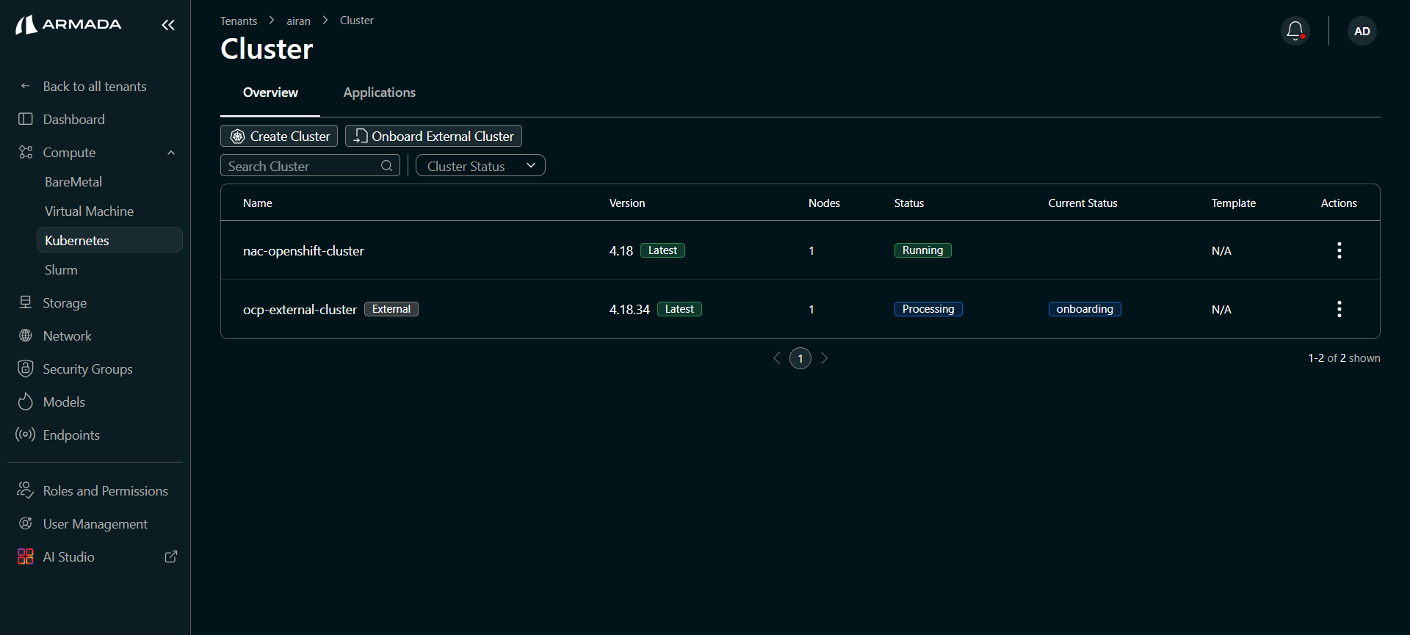Collapse the sidebar with double chevron icon
This screenshot has height=635, width=1410.
pyautogui.click(x=168, y=25)
